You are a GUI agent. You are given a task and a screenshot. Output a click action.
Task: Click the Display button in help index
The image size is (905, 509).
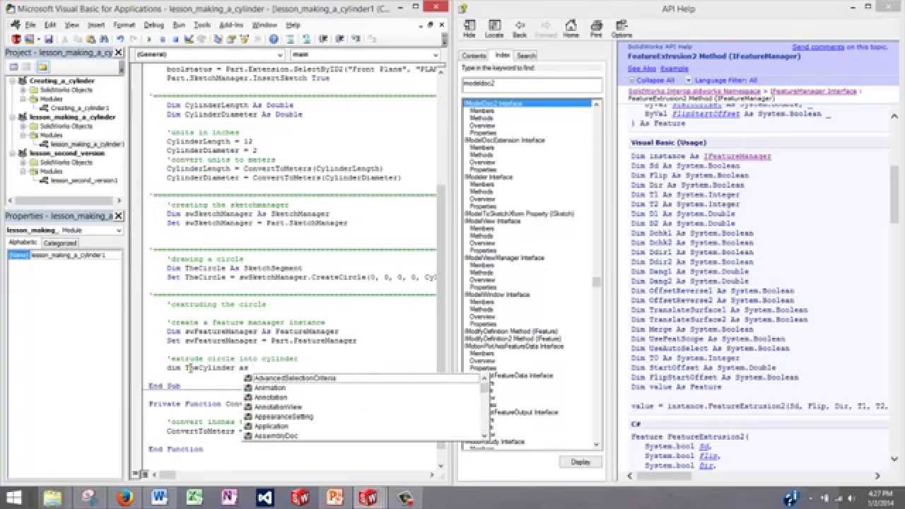pyautogui.click(x=580, y=462)
